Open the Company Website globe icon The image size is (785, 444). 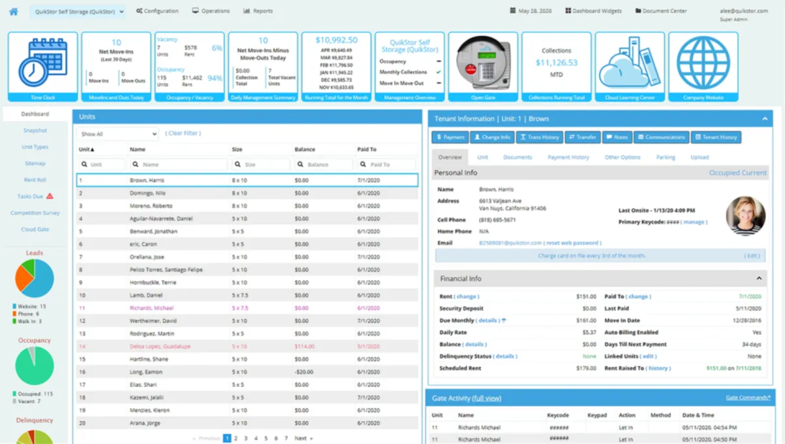click(703, 62)
